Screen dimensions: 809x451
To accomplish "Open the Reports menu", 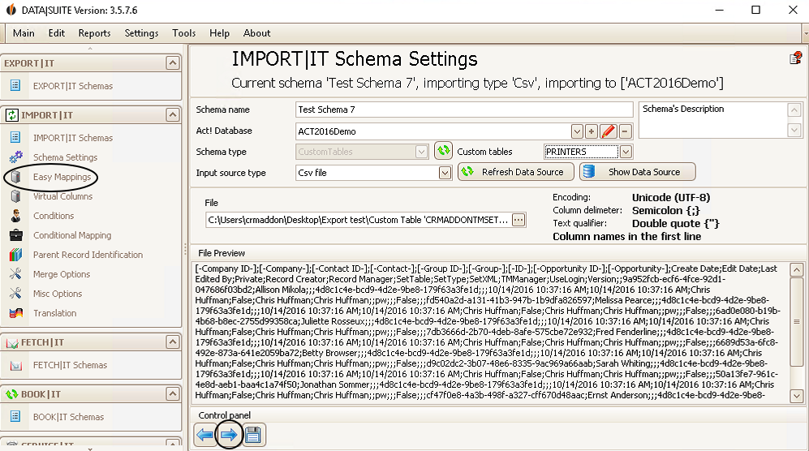I will pyautogui.click(x=94, y=33).
